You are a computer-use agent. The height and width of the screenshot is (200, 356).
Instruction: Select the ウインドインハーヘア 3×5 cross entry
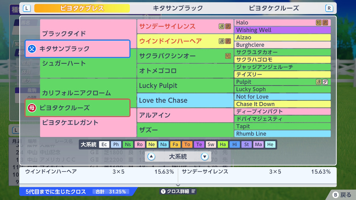pyautogui.click(x=99, y=172)
